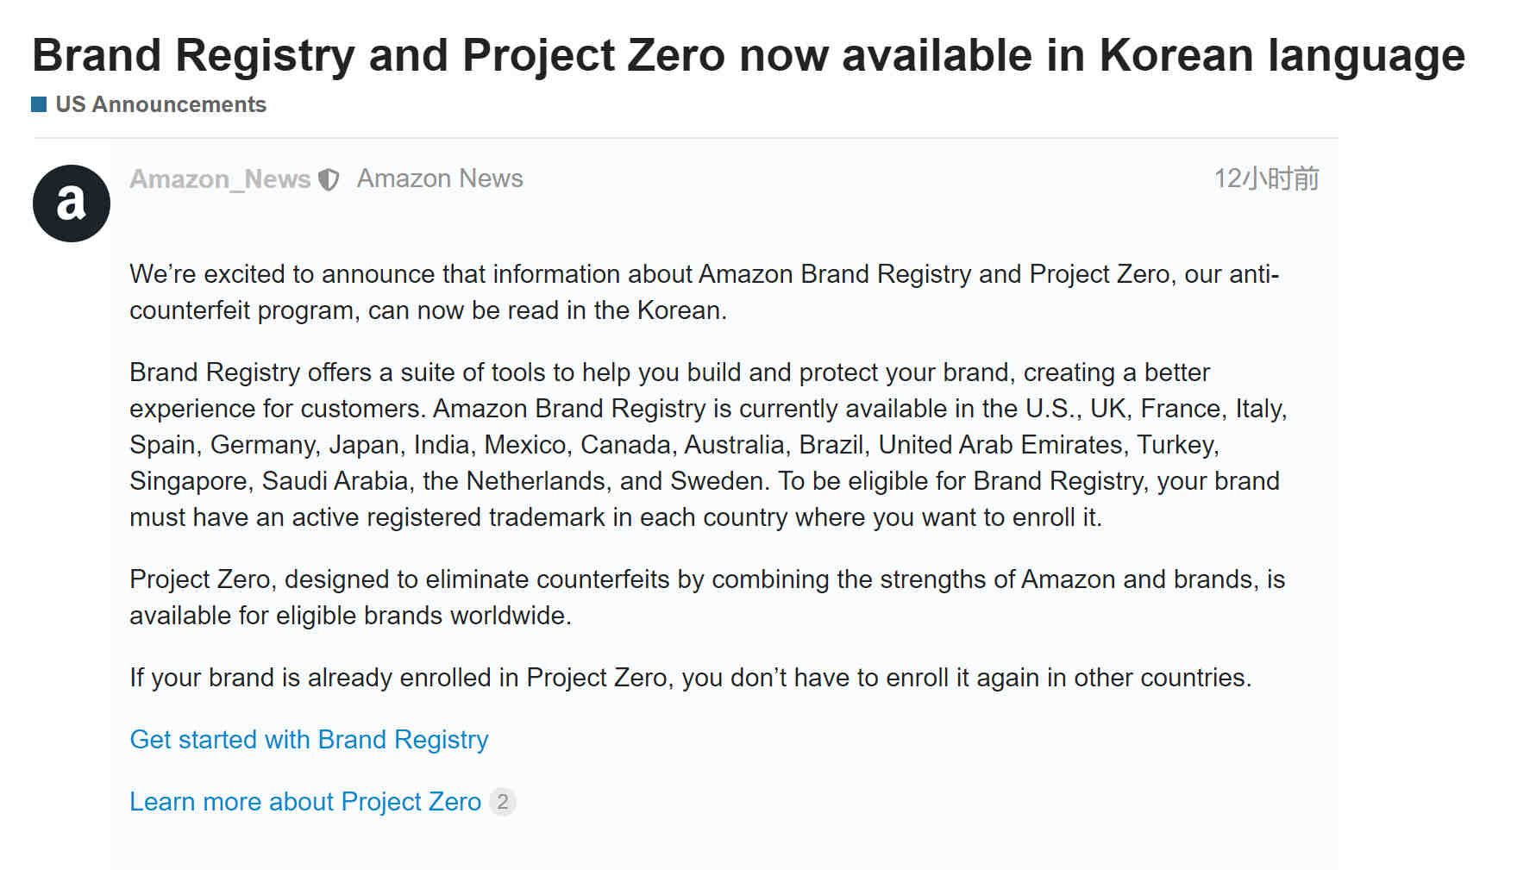Click the badge showing 2 after Project Zero link
Viewport: 1536px width, 870px height.
pos(503,802)
